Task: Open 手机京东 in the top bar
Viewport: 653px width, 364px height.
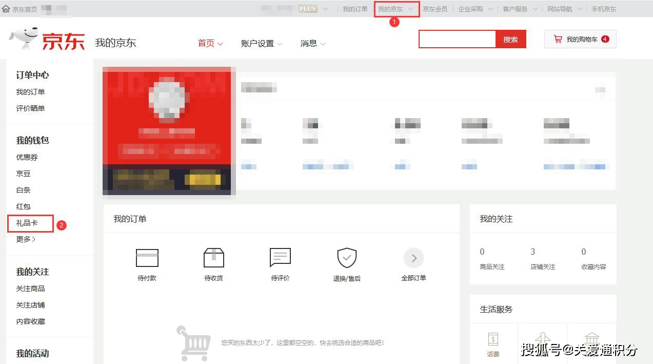Action: [604, 9]
